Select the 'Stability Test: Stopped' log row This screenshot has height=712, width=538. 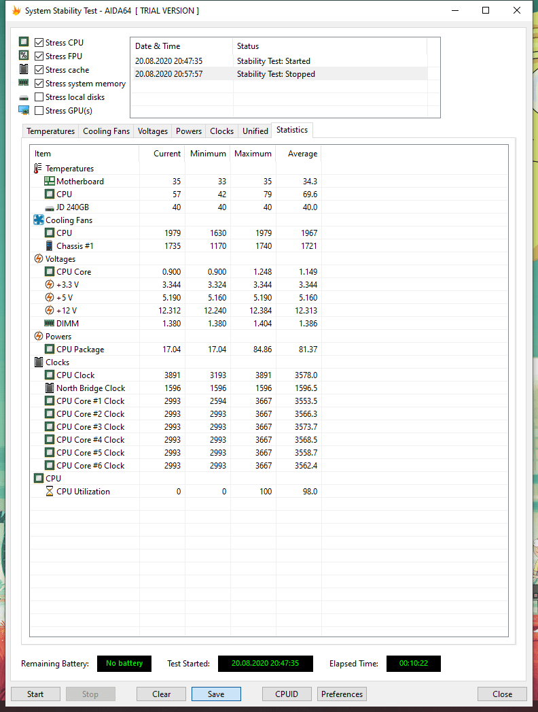click(279, 74)
